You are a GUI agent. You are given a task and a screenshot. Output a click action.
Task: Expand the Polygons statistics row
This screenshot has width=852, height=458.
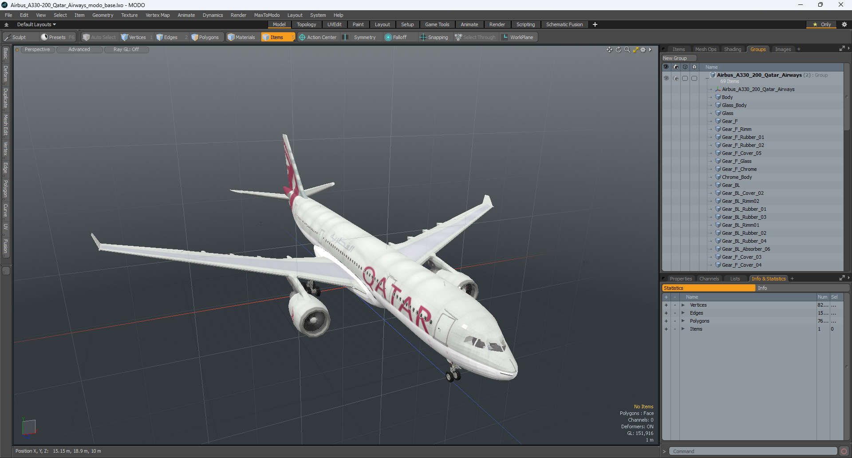click(x=683, y=321)
